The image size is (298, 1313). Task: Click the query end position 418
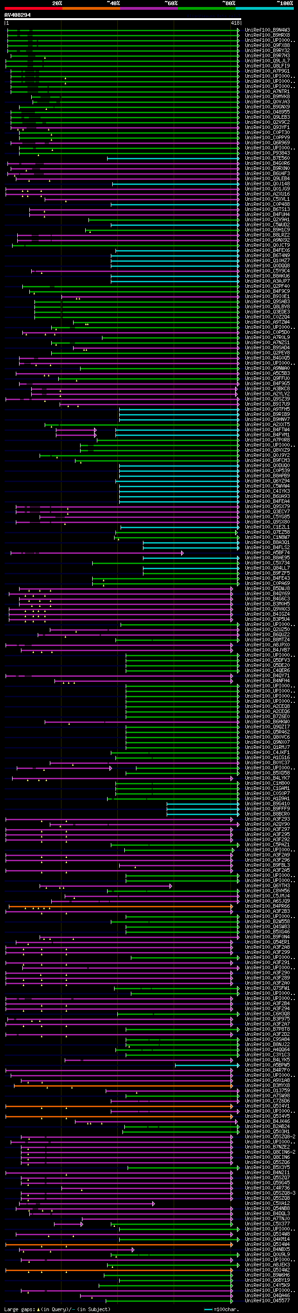pyautogui.click(x=235, y=23)
